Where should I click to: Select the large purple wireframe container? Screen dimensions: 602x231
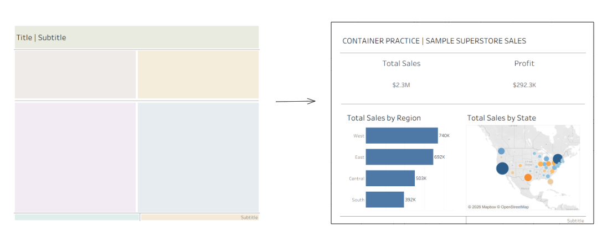[x=75, y=157]
